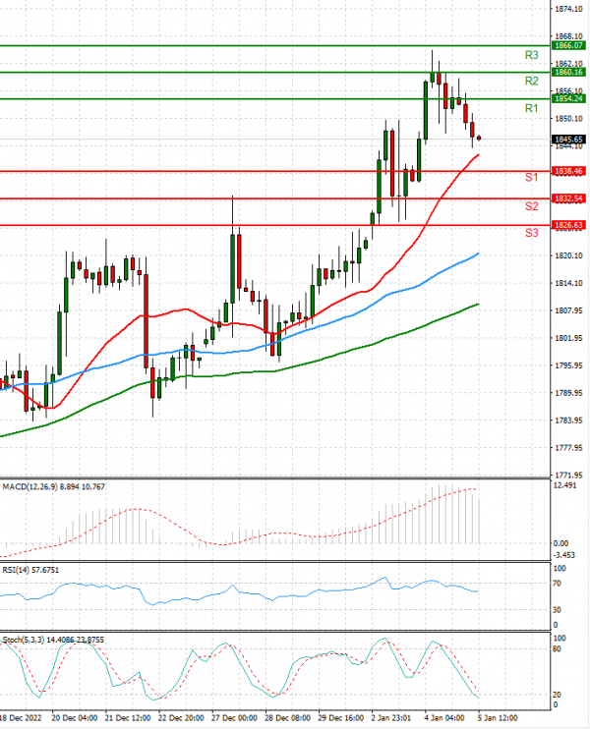The width and height of the screenshot is (590, 729).
Task: Click the 1820.10 price scale value
Action: (568, 255)
